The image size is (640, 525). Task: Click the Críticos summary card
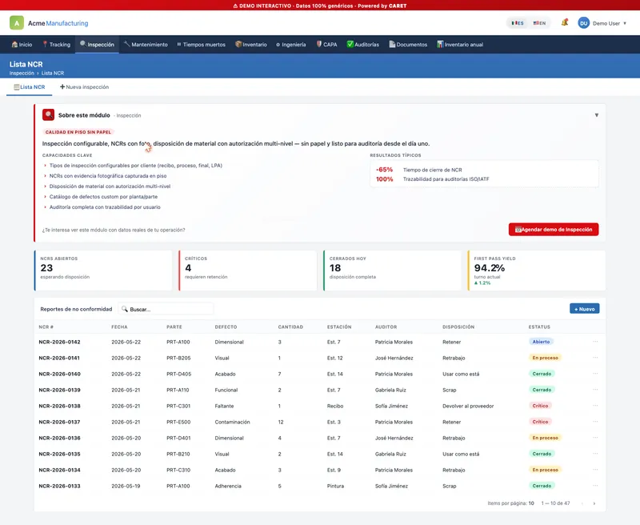click(248, 271)
